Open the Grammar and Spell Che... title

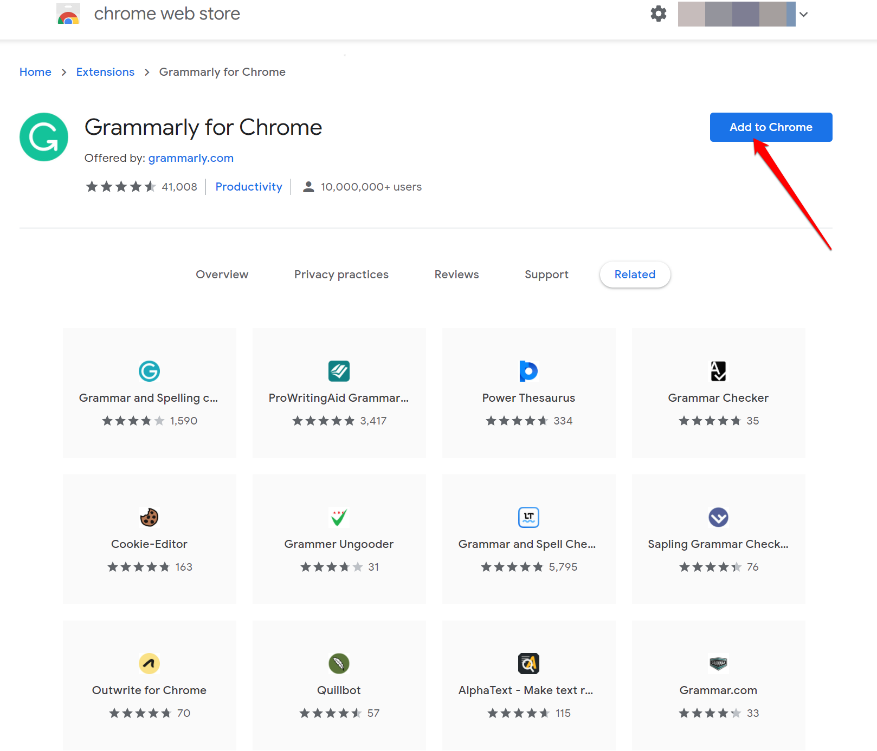point(527,544)
